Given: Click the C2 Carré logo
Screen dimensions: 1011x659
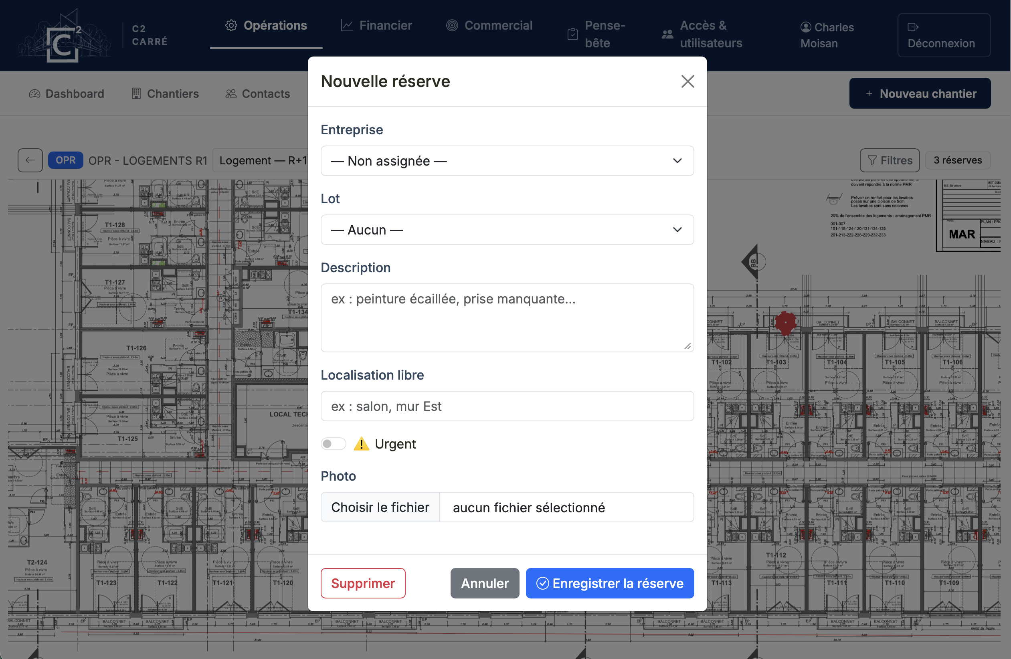Looking at the screenshot, I should [x=64, y=36].
